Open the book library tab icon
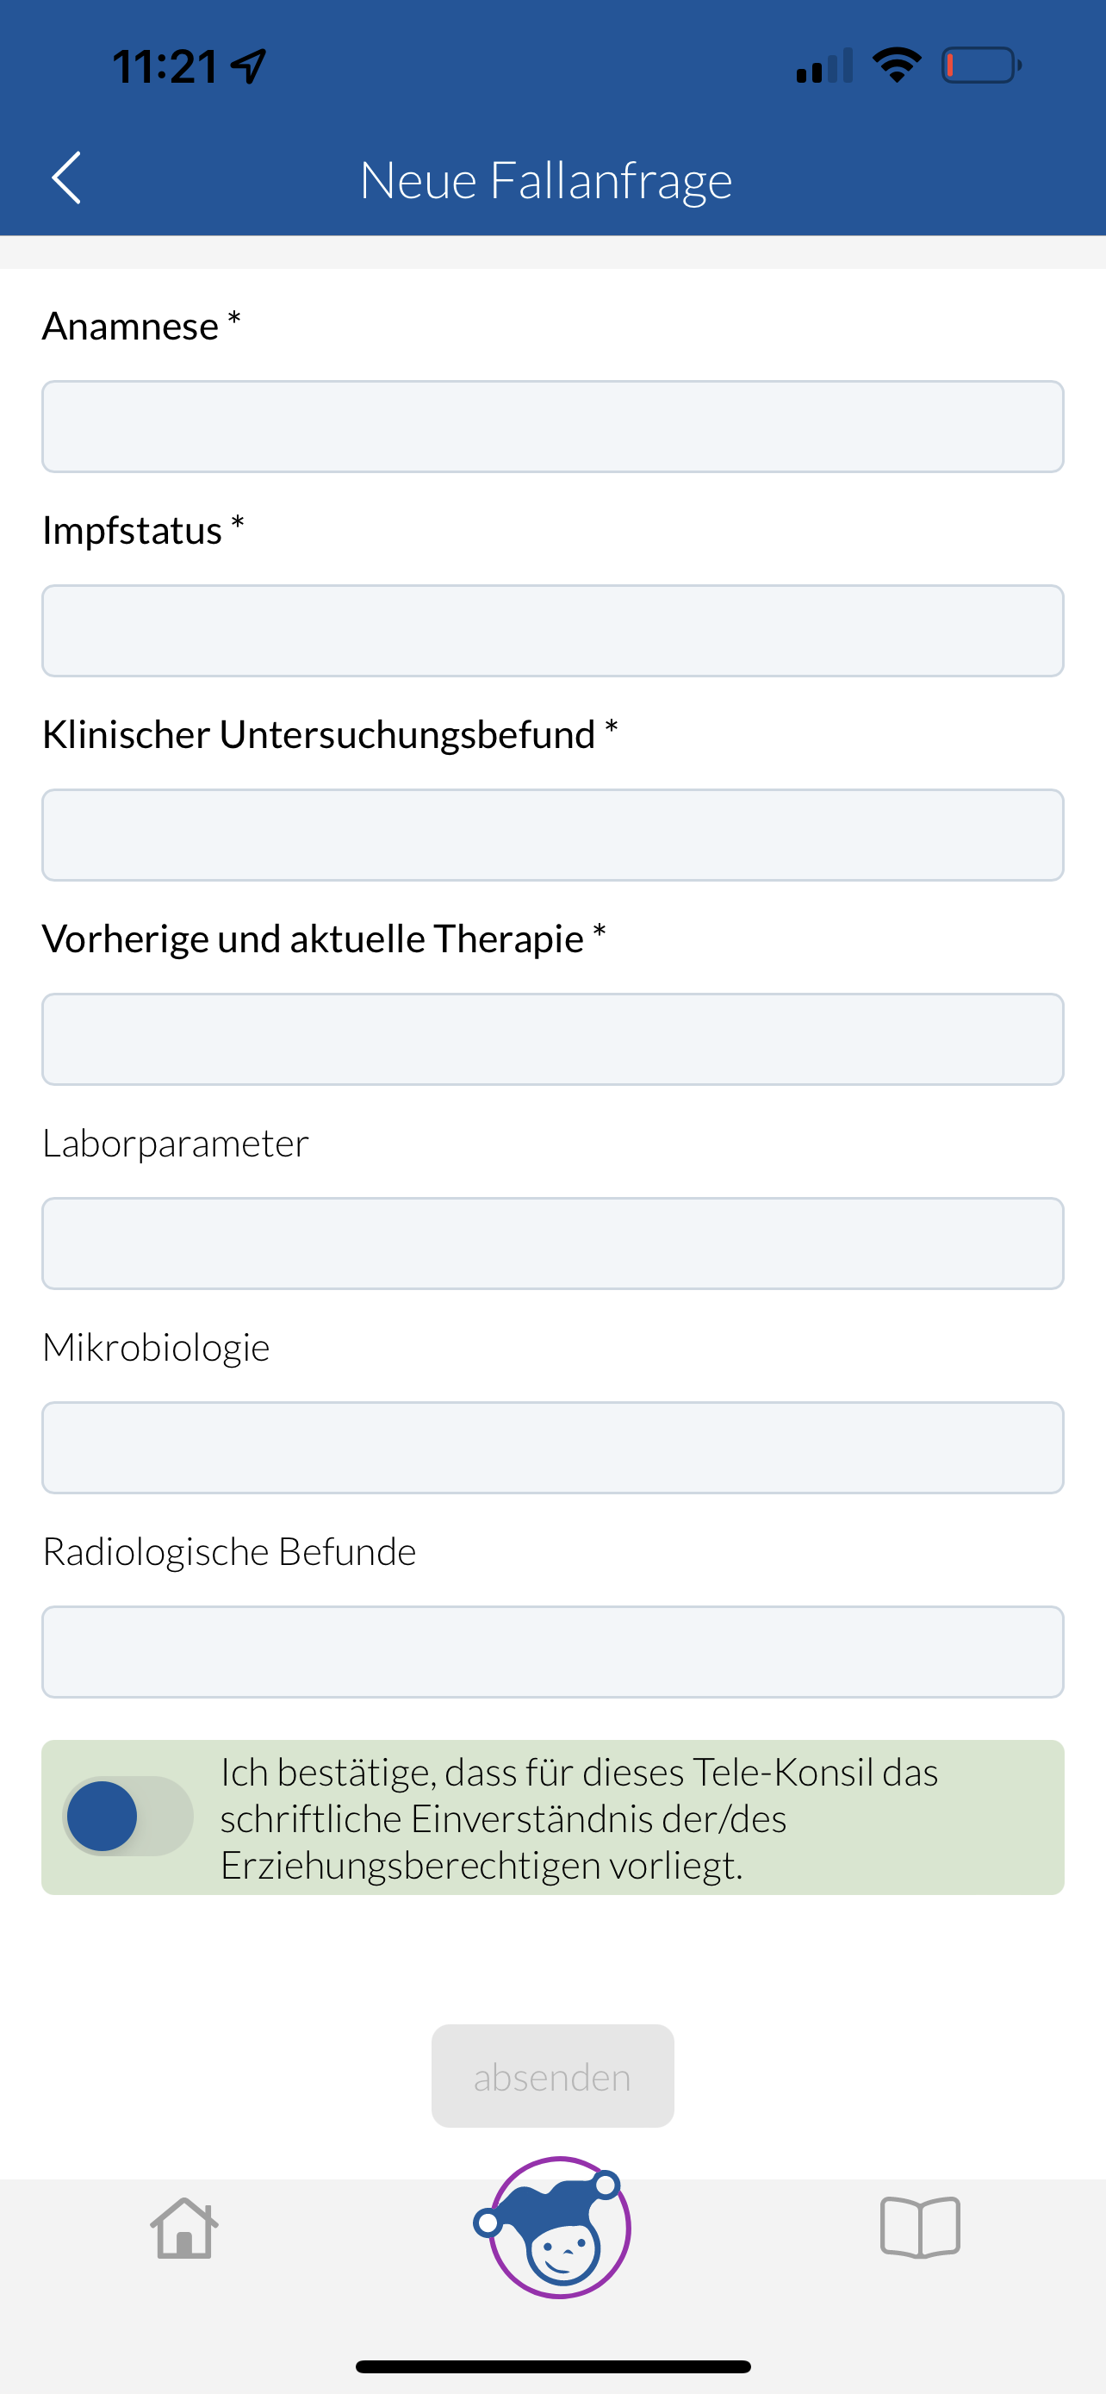 click(x=919, y=2228)
